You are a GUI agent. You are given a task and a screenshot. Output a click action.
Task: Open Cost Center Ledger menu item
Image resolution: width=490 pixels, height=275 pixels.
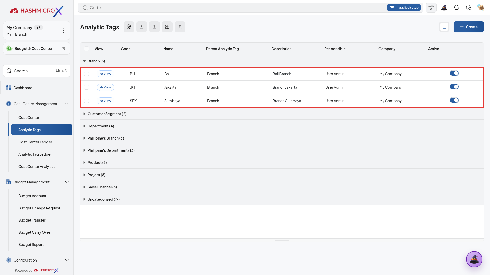pos(35,142)
